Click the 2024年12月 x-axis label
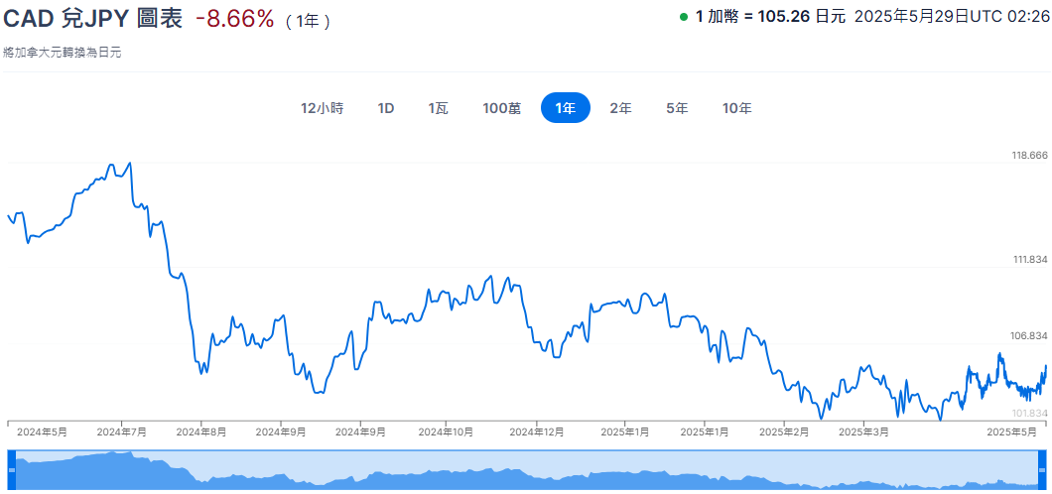 click(537, 432)
